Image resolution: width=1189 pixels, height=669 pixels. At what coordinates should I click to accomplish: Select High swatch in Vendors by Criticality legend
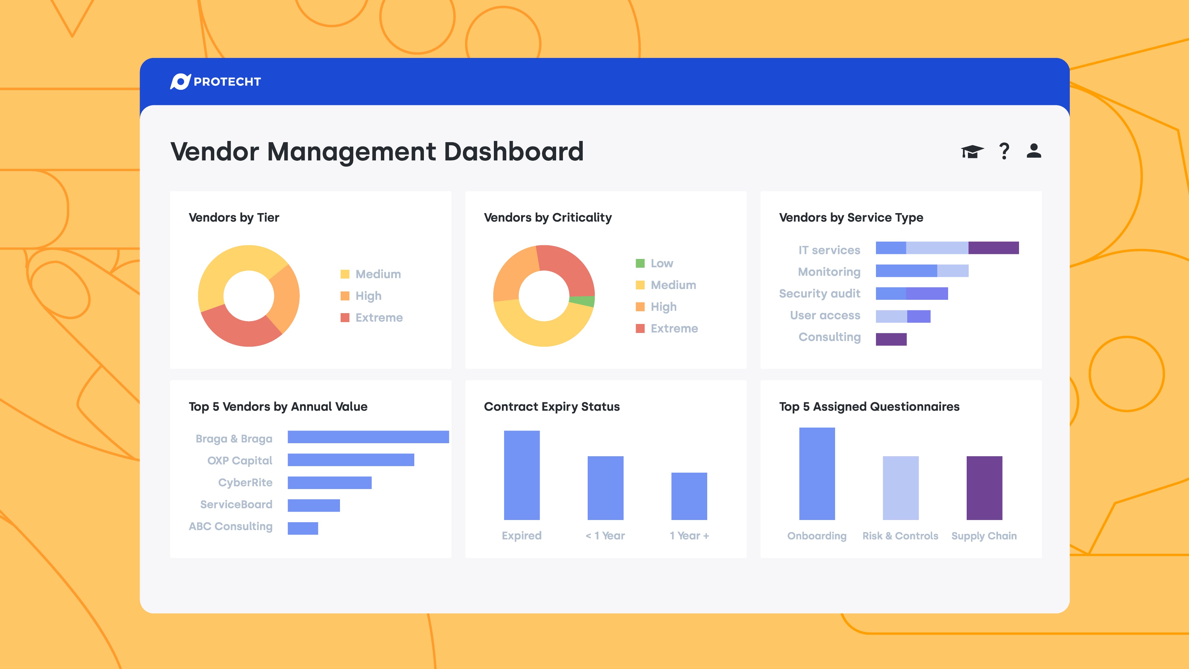[640, 307]
